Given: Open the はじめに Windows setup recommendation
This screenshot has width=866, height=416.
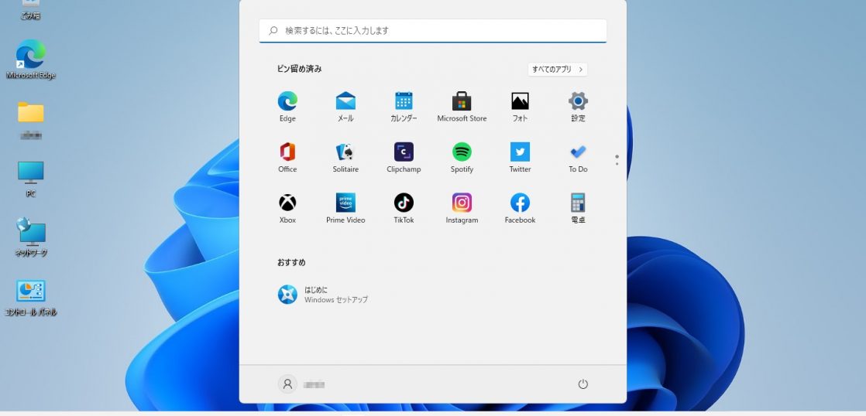Looking at the screenshot, I should (323, 295).
